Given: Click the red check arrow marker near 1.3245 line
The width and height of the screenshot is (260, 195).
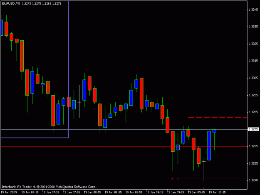Looking at the screenshot, I should 178,178.
